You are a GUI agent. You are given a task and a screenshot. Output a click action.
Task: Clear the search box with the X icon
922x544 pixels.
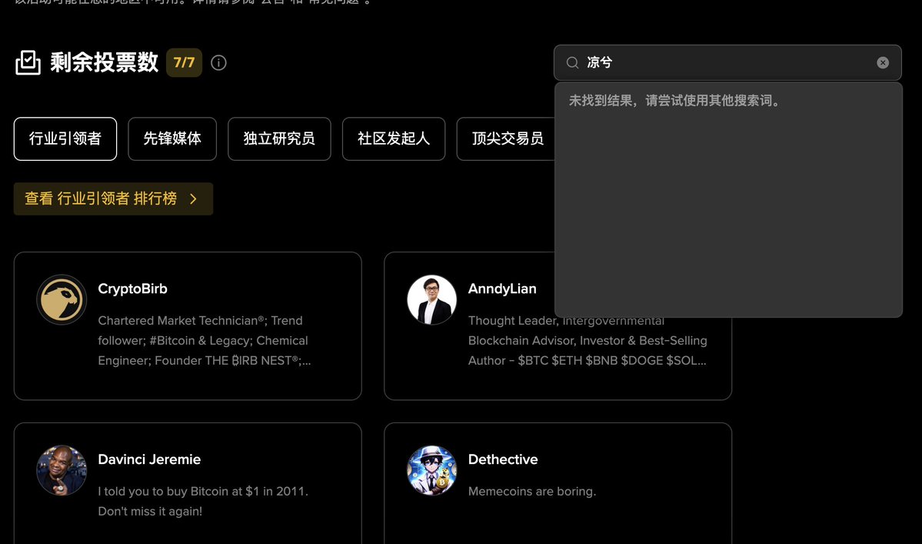883,63
